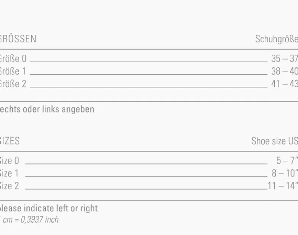This screenshot has height=235, width=298.
Task: Select the Size 0 row label
Action: [x=9, y=160]
